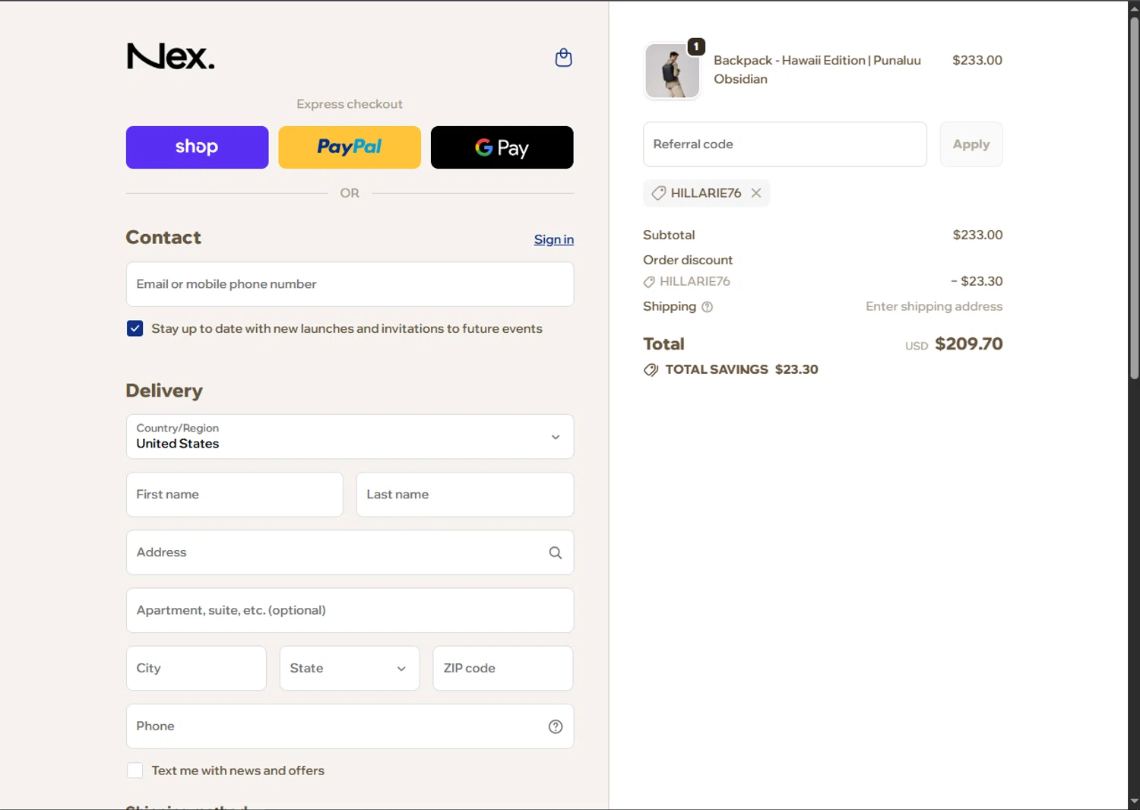Viewport: 1140px width, 810px height.
Task: Open the State dropdown
Action: point(350,669)
